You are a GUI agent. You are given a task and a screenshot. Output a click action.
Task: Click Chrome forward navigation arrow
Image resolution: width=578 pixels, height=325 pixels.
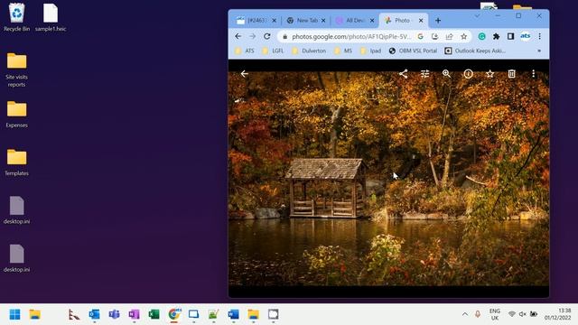click(x=253, y=36)
